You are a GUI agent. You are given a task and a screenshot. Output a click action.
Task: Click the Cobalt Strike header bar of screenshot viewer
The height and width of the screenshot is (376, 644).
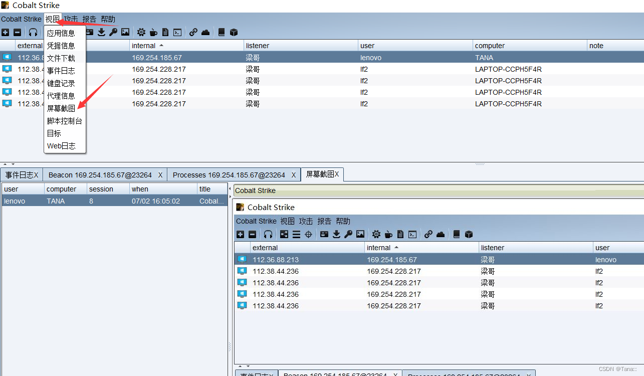pyautogui.click(x=439, y=190)
